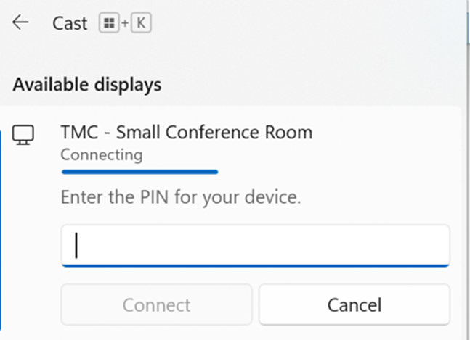
Task: Click the Connect button
Action: pos(156,304)
